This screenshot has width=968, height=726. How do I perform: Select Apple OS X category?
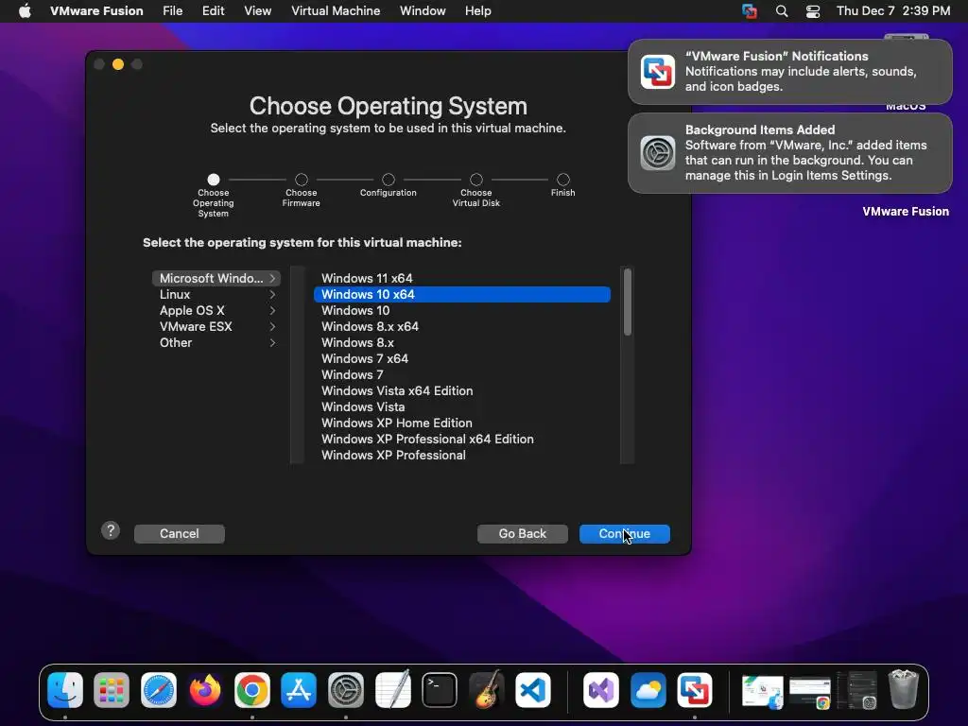[216, 310]
